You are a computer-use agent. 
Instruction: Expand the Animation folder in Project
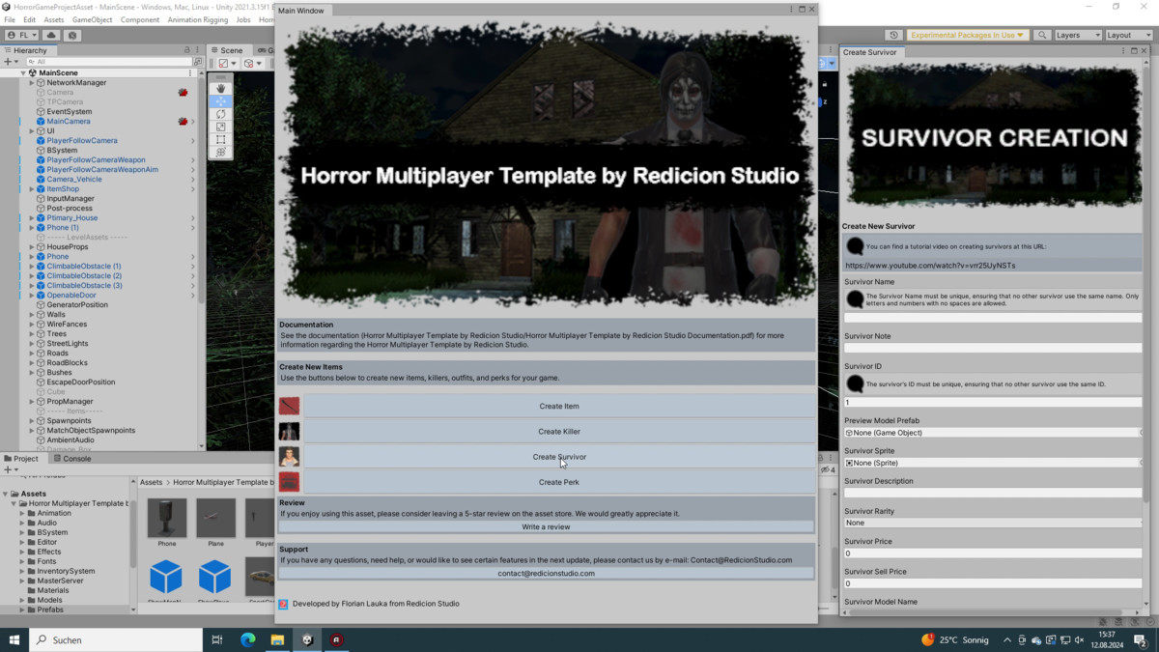click(x=22, y=513)
